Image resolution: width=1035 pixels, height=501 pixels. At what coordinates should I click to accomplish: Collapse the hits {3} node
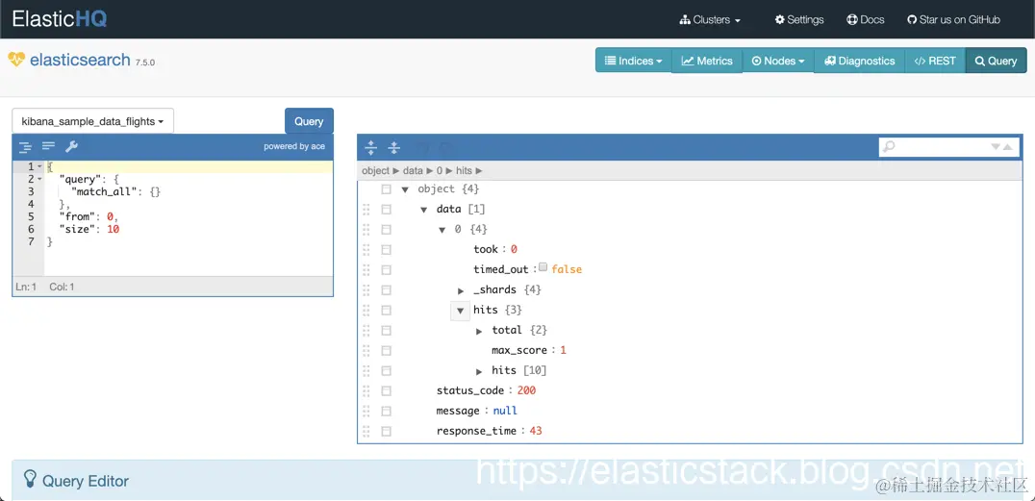[461, 311]
